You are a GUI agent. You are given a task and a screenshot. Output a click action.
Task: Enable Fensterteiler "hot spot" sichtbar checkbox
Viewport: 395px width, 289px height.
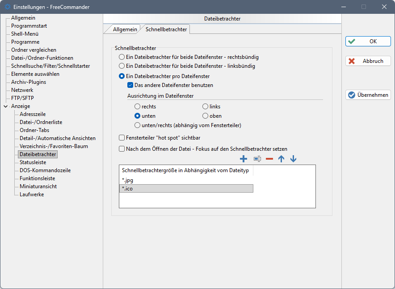(122, 138)
